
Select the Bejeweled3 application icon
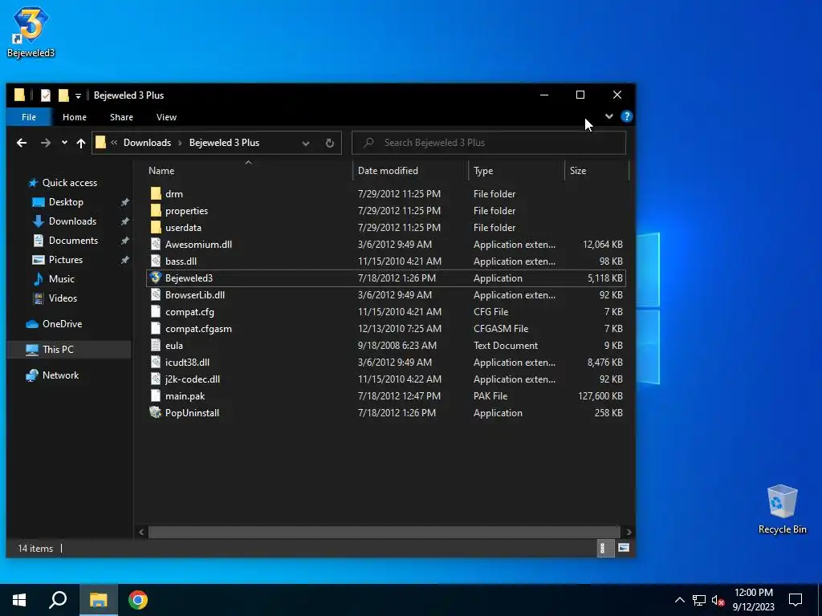click(156, 278)
